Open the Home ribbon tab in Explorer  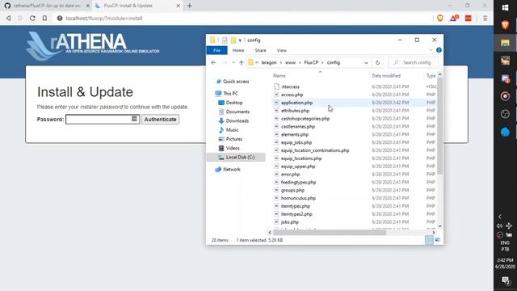coord(238,50)
